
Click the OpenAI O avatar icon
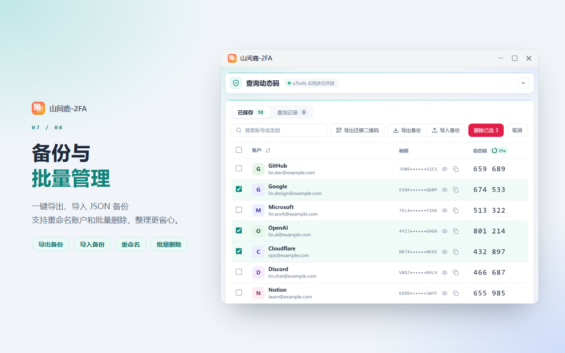pyautogui.click(x=258, y=231)
